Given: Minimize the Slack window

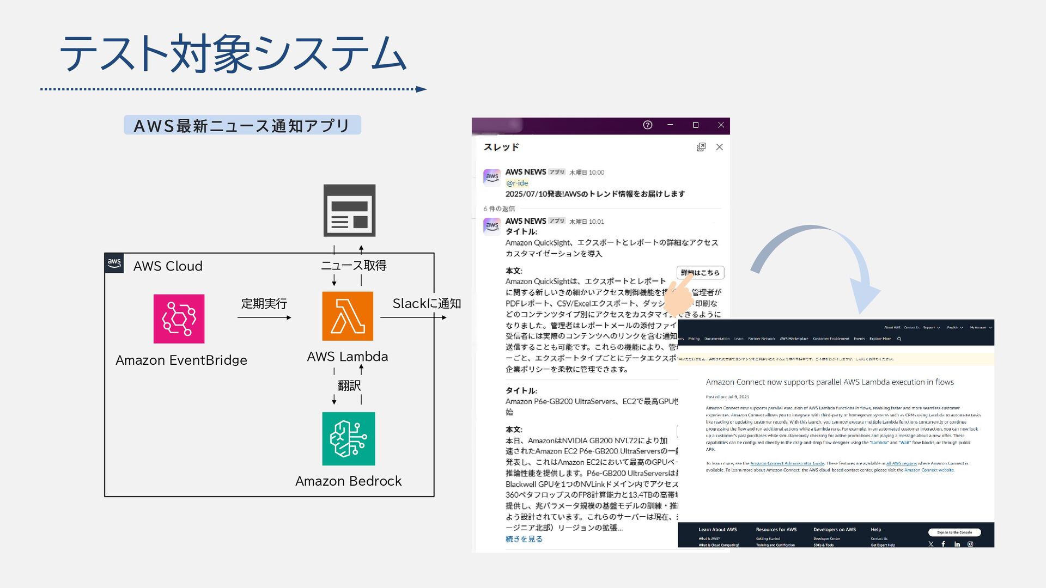Looking at the screenshot, I should pos(671,125).
